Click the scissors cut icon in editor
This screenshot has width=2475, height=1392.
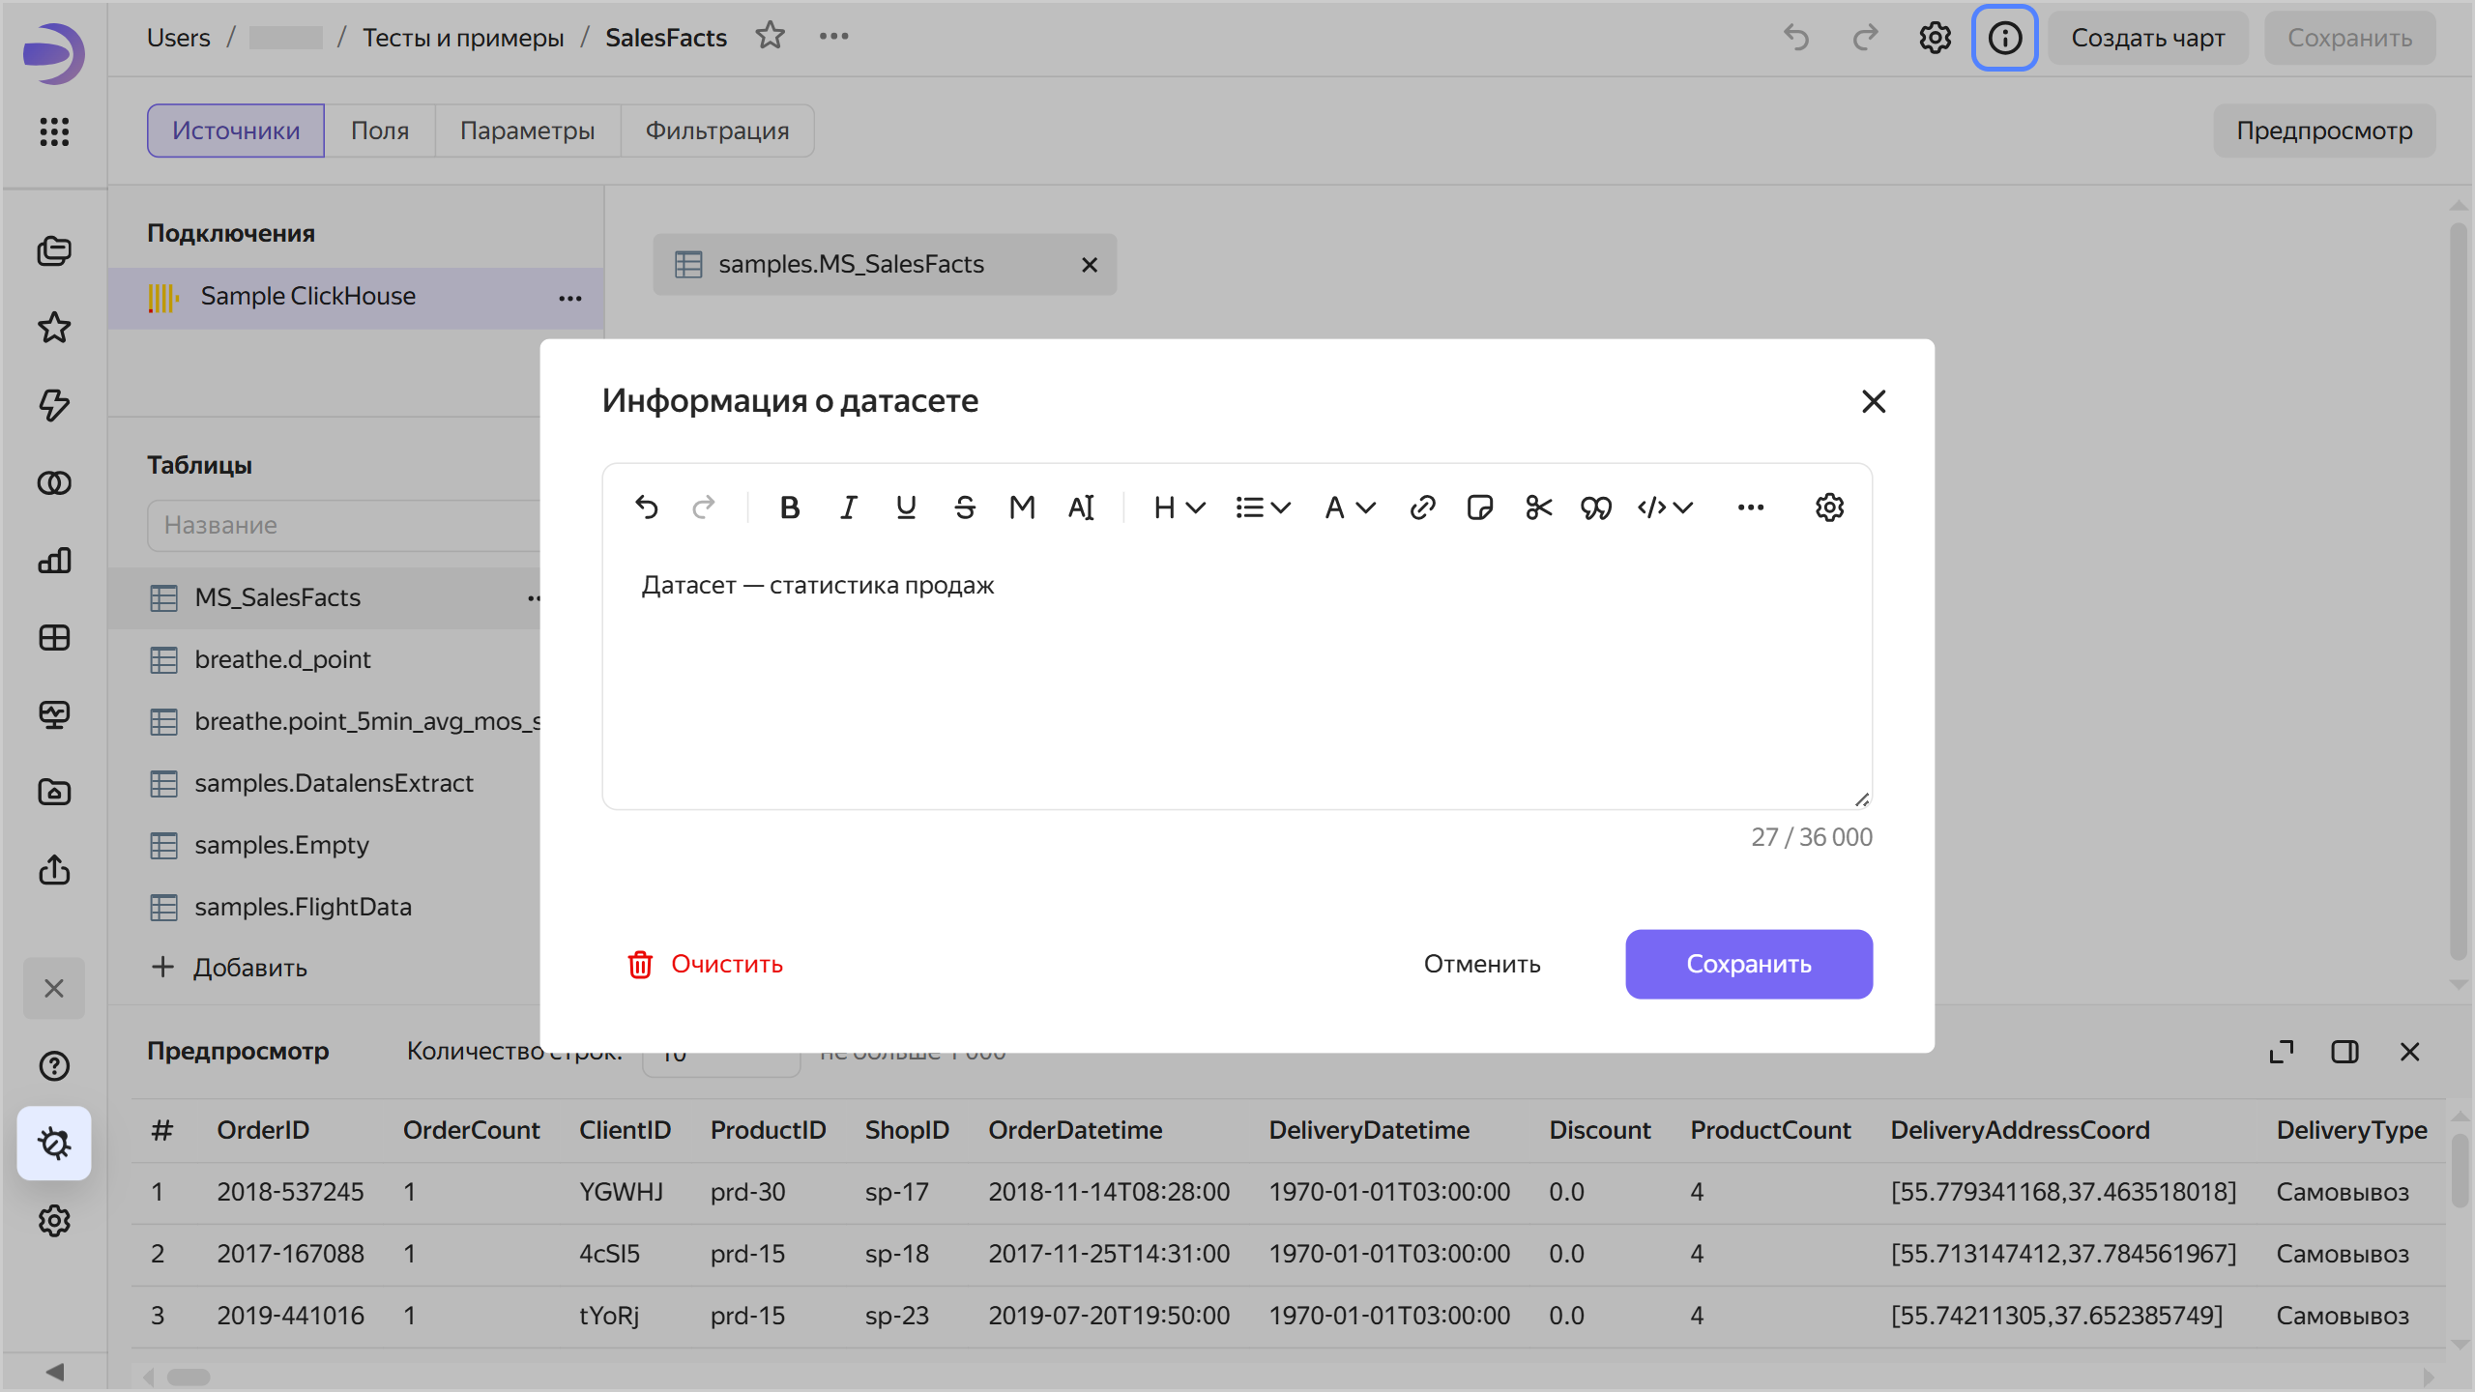(x=1538, y=507)
